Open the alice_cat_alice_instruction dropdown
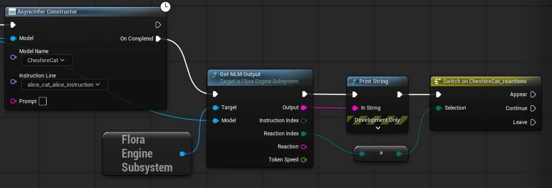 [x=65, y=84]
